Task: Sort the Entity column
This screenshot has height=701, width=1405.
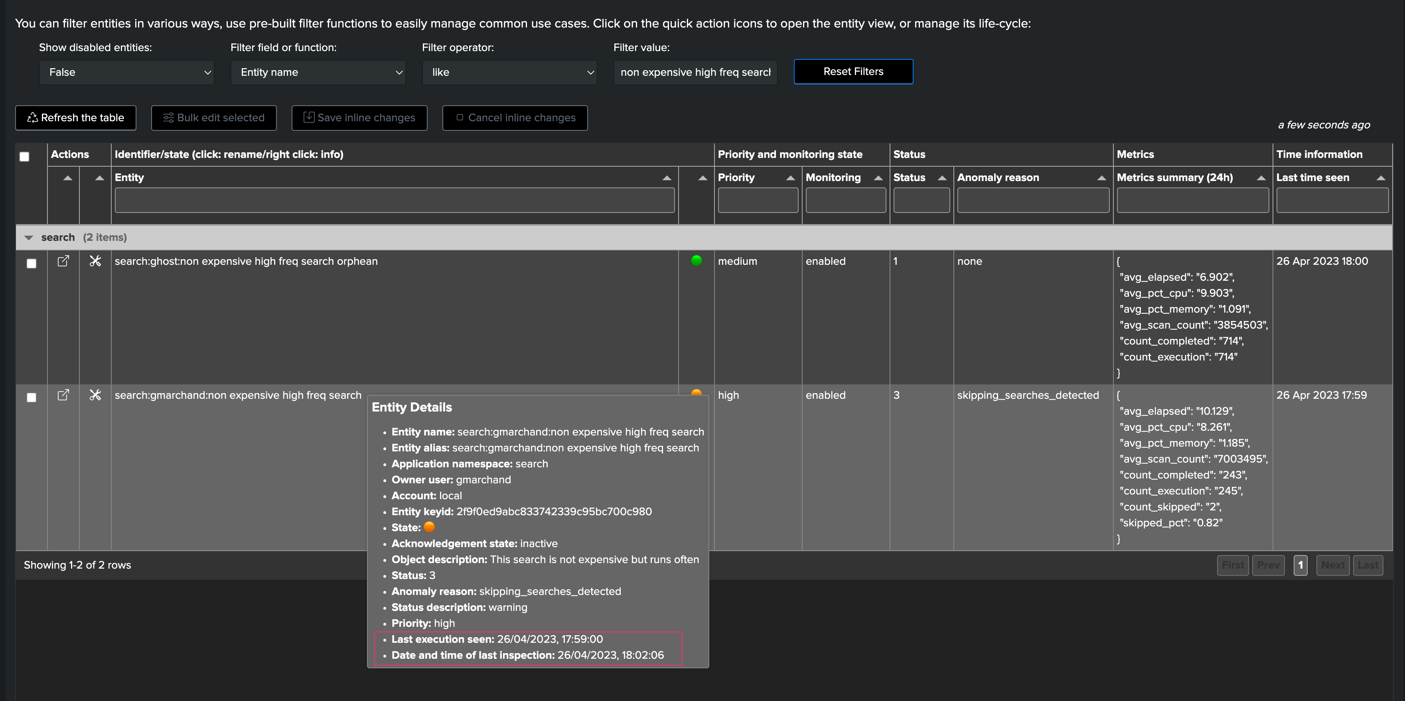Action: pos(667,178)
